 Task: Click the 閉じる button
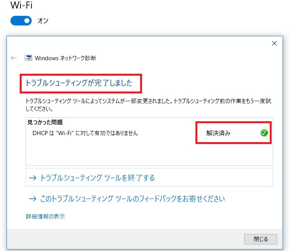[x=260, y=239]
